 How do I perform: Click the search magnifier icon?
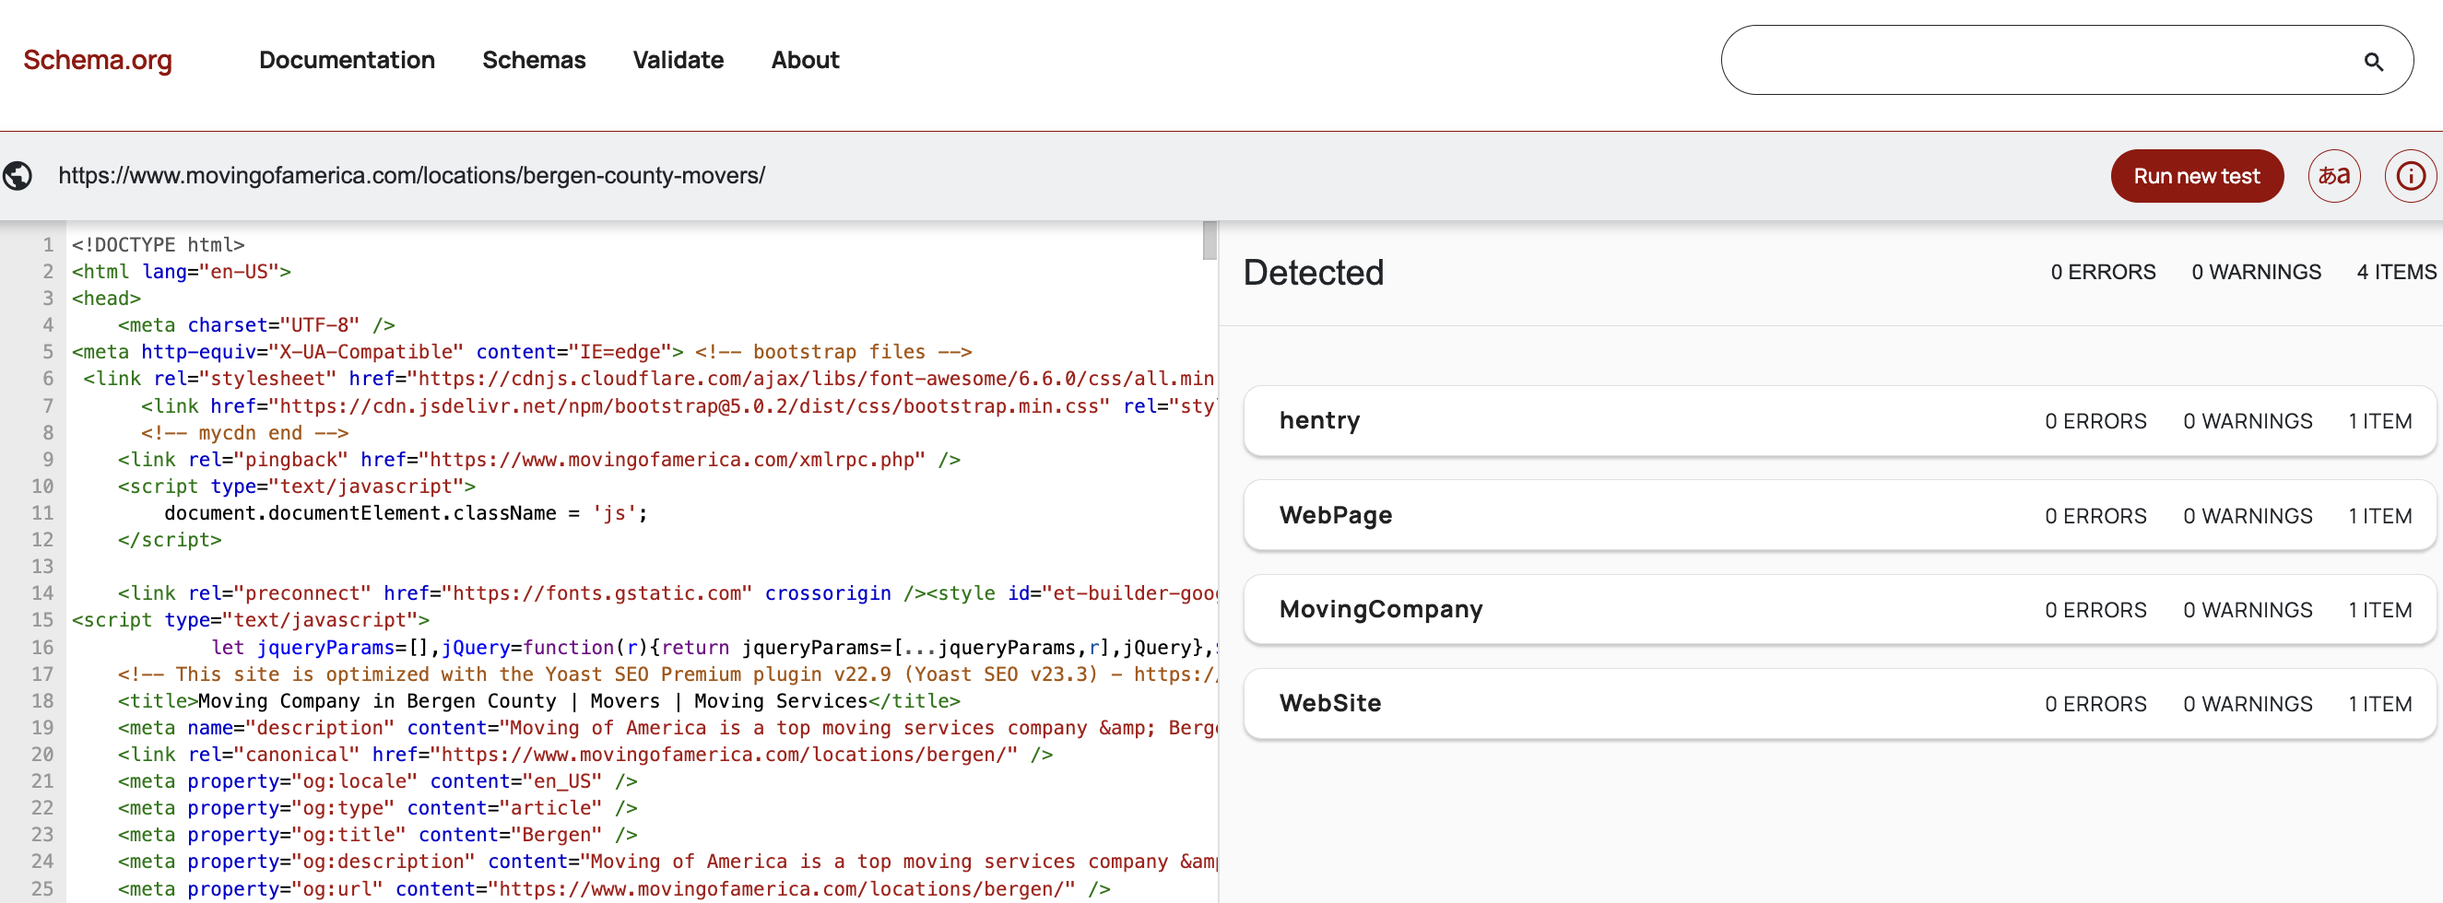coord(2373,62)
